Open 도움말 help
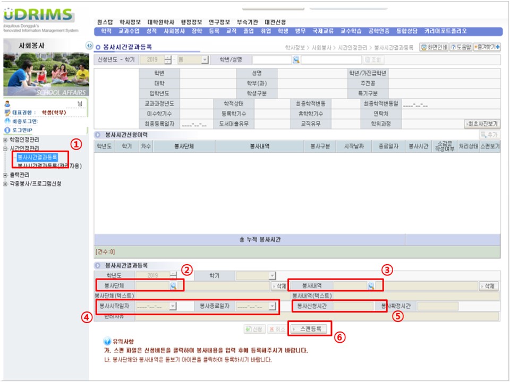The width and height of the screenshot is (510, 382). click(x=461, y=47)
